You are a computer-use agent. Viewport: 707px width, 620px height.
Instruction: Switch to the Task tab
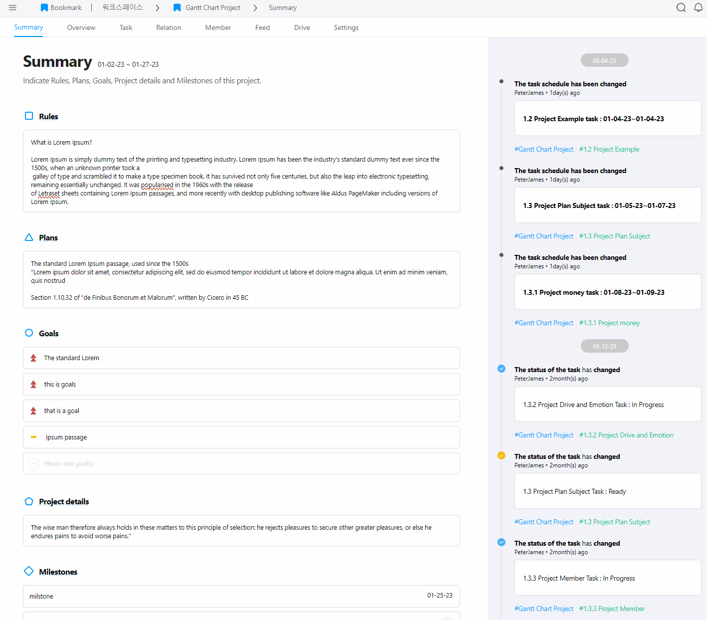pyautogui.click(x=126, y=27)
